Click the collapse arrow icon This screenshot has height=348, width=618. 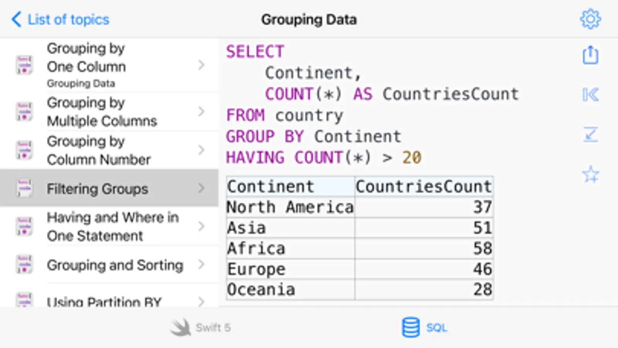[590, 135]
